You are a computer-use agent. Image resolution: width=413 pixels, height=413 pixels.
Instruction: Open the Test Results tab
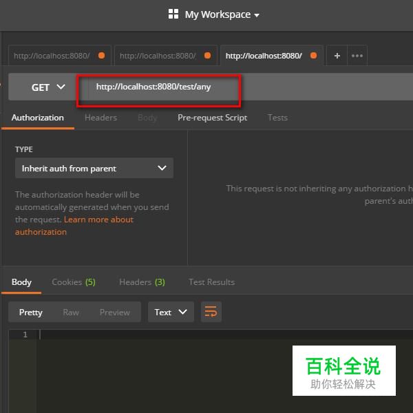point(211,282)
